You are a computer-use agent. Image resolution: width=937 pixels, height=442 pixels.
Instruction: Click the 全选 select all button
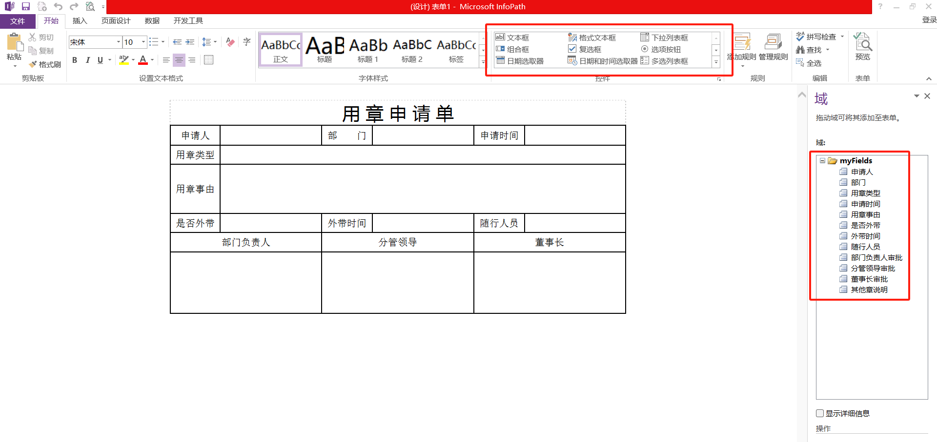[x=809, y=63]
